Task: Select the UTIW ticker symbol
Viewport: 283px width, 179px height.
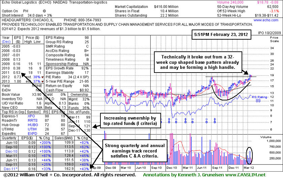Action: 32,129
